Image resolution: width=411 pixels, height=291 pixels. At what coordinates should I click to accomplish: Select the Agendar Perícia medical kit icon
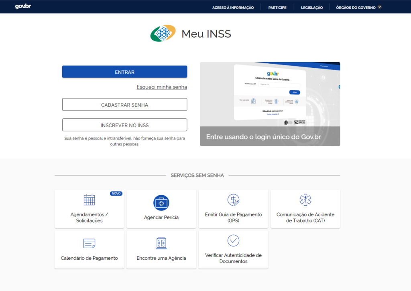click(161, 203)
